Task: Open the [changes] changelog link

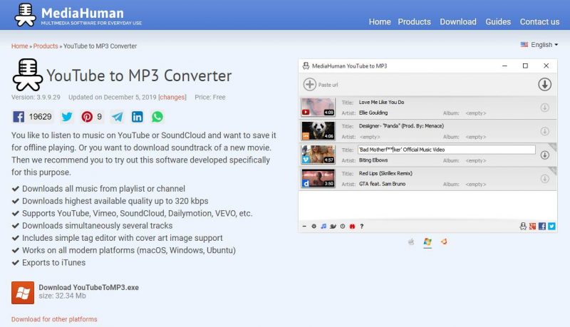Action: (172, 97)
